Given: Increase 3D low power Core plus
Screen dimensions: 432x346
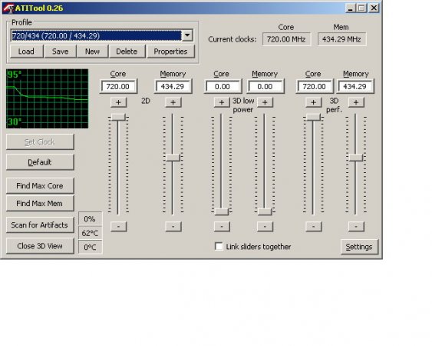Looking at the screenshot, I should click(222, 102).
